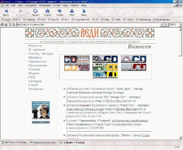
Task: Open the File menu
Action: (7, 5)
